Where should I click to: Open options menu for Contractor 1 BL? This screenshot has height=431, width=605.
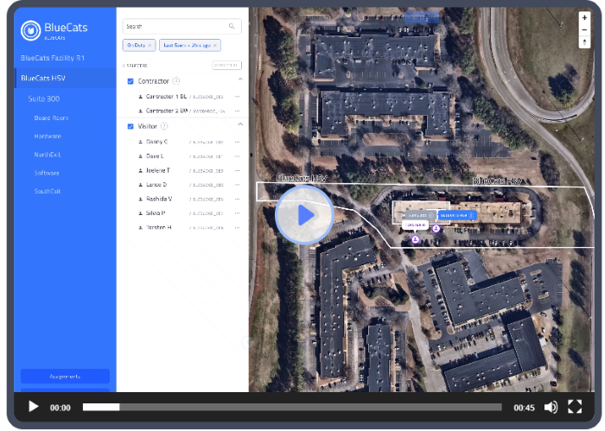[x=238, y=97]
